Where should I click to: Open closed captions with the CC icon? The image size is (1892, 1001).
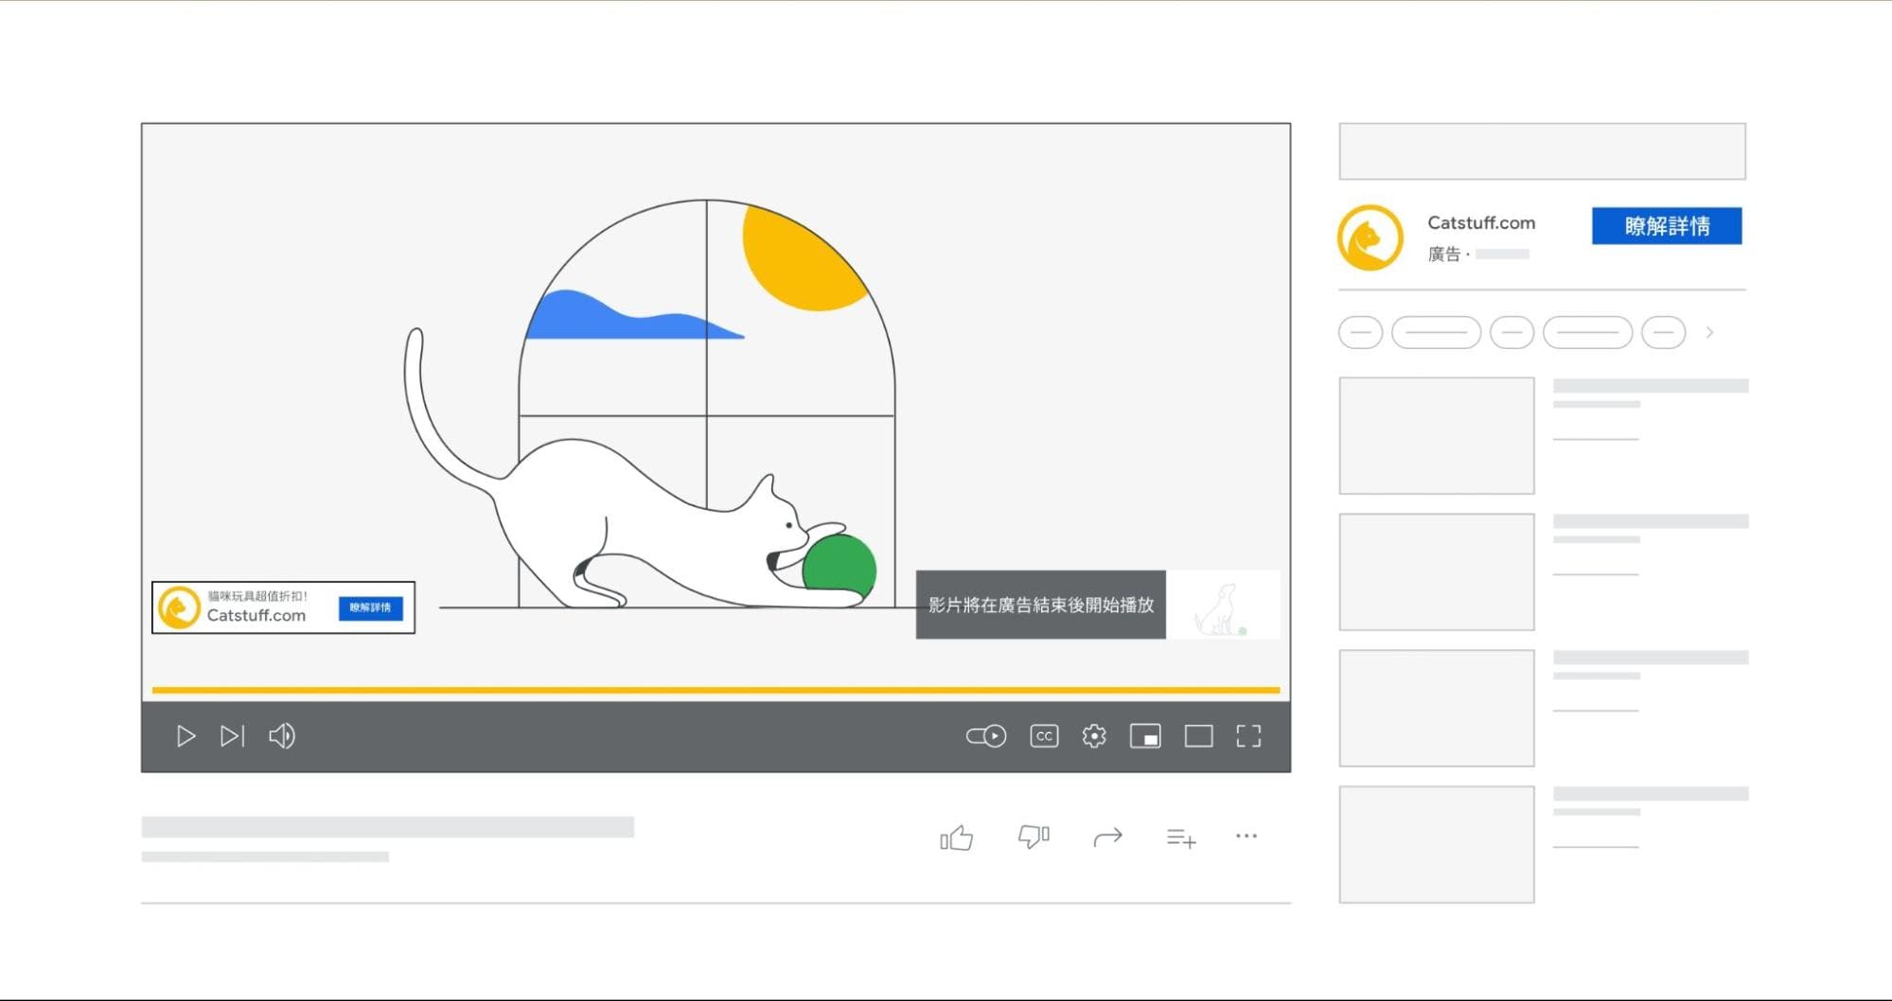(1043, 736)
